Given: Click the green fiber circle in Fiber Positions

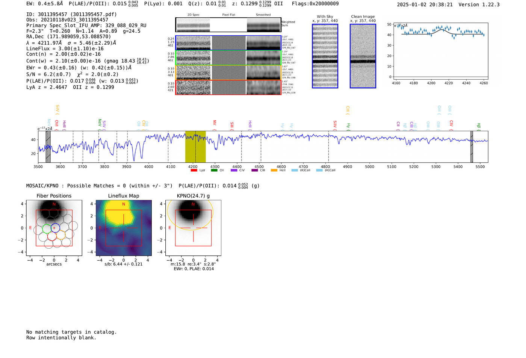Looking at the screenshot, I should 47,228.
